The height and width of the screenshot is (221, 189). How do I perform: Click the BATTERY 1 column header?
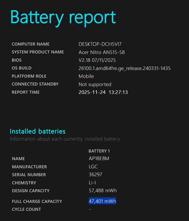(99, 151)
